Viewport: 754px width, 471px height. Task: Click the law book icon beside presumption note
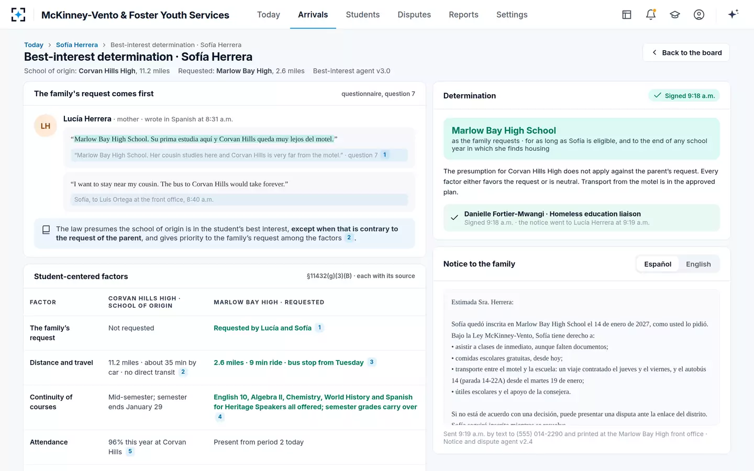[46, 230]
